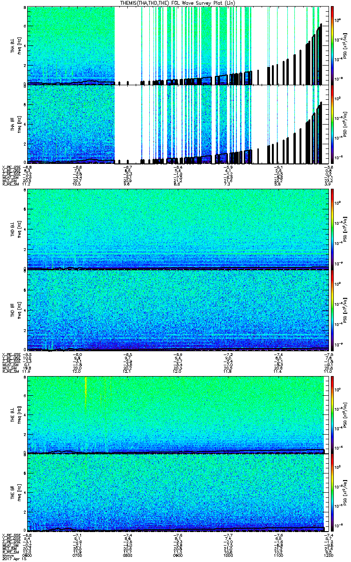
Task: Click THA B⊥ frequency tick '8'
Action: coord(25,8)
